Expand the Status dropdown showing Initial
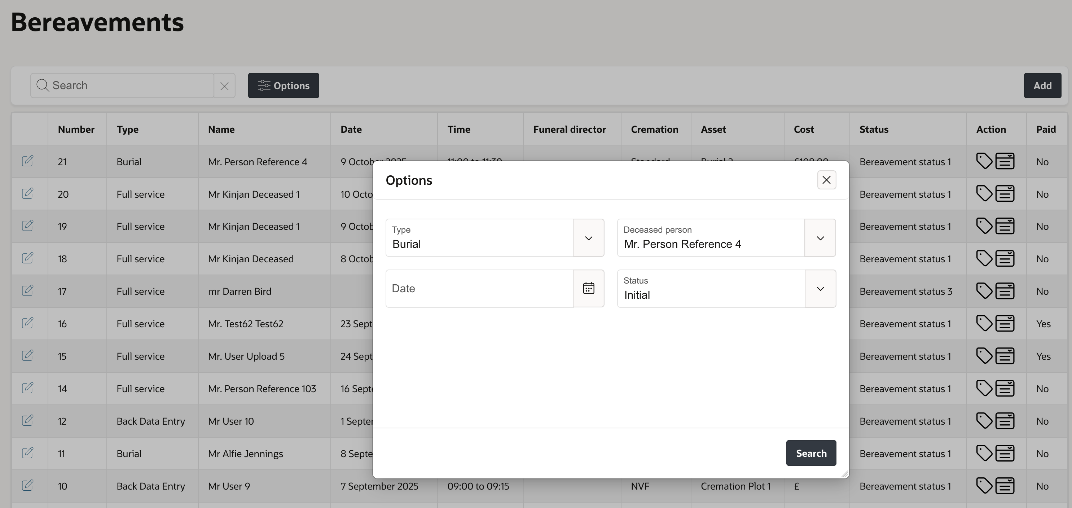1072x508 pixels. tap(820, 289)
